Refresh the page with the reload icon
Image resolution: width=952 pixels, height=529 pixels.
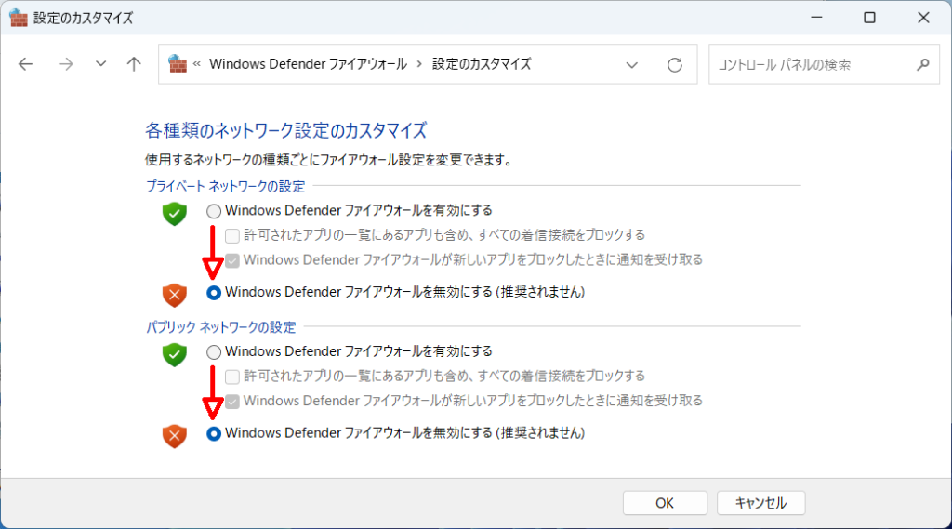[675, 64]
